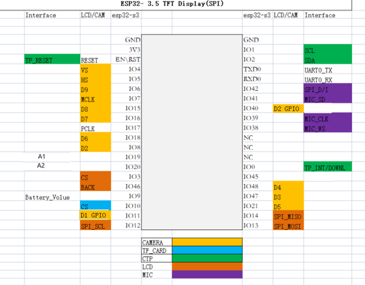Click the MCLK camera pin cell
Image resolution: width=365 pixels, height=285 pixels.
[94, 99]
